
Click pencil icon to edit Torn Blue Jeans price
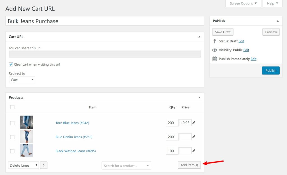[x=193, y=123]
